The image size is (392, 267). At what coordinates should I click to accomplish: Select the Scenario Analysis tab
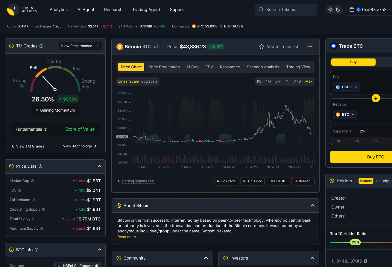263,67
